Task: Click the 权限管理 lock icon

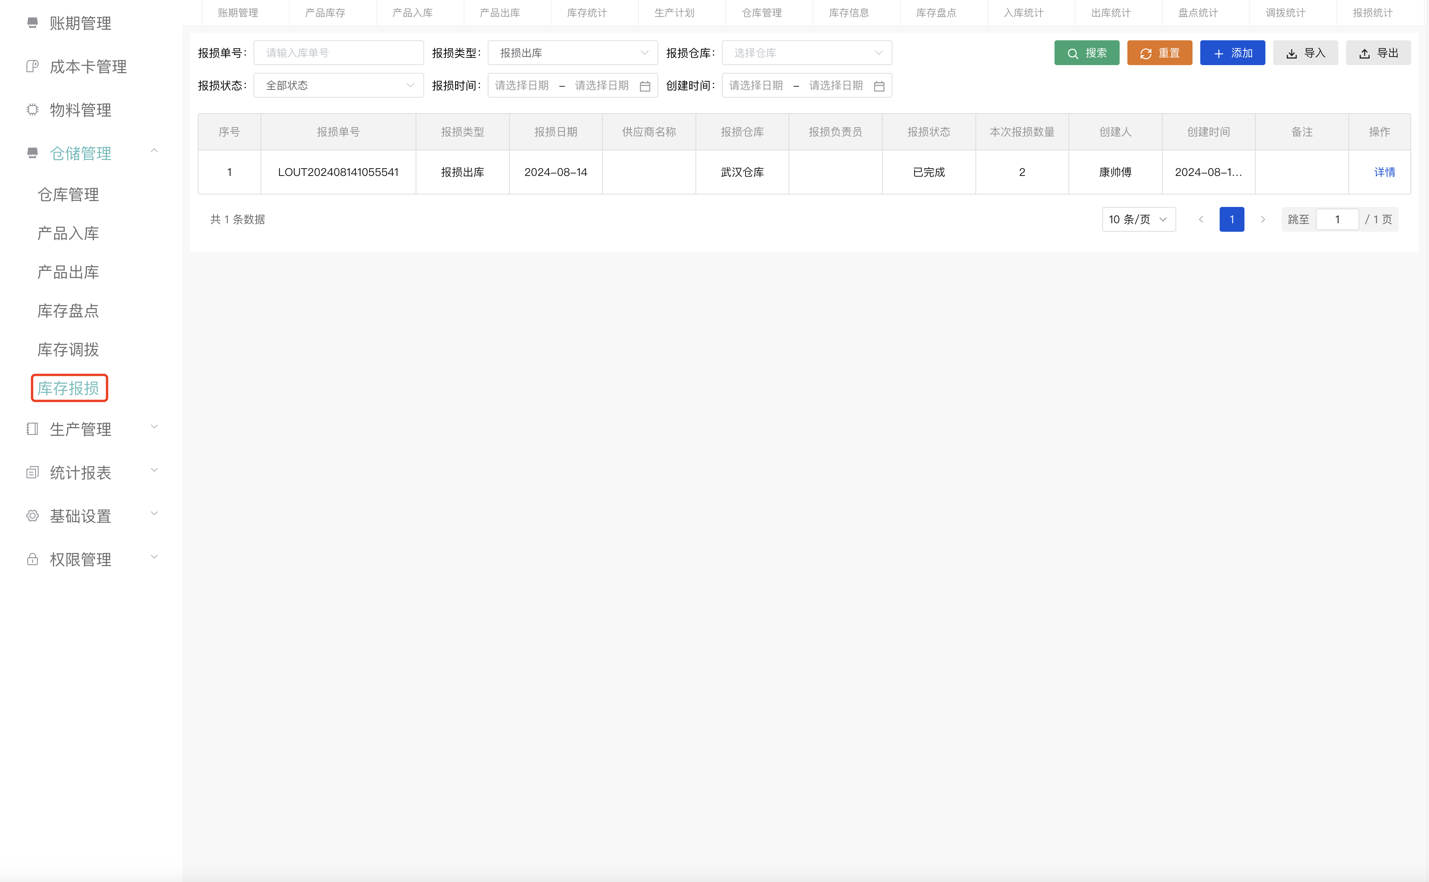Action: [32, 559]
